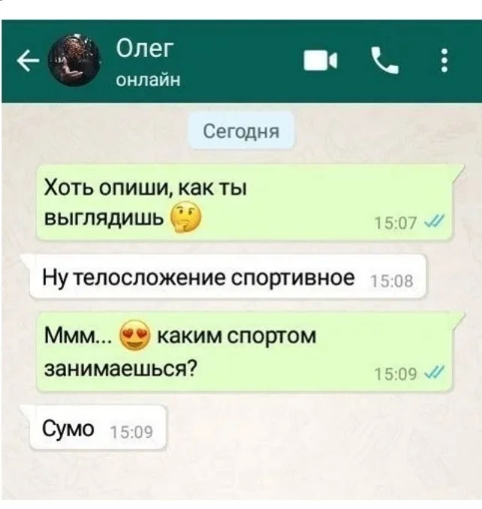This screenshot has width=482, height=509.
Task: Select the Сумо message bubble
Action: [x=98, y=427]
